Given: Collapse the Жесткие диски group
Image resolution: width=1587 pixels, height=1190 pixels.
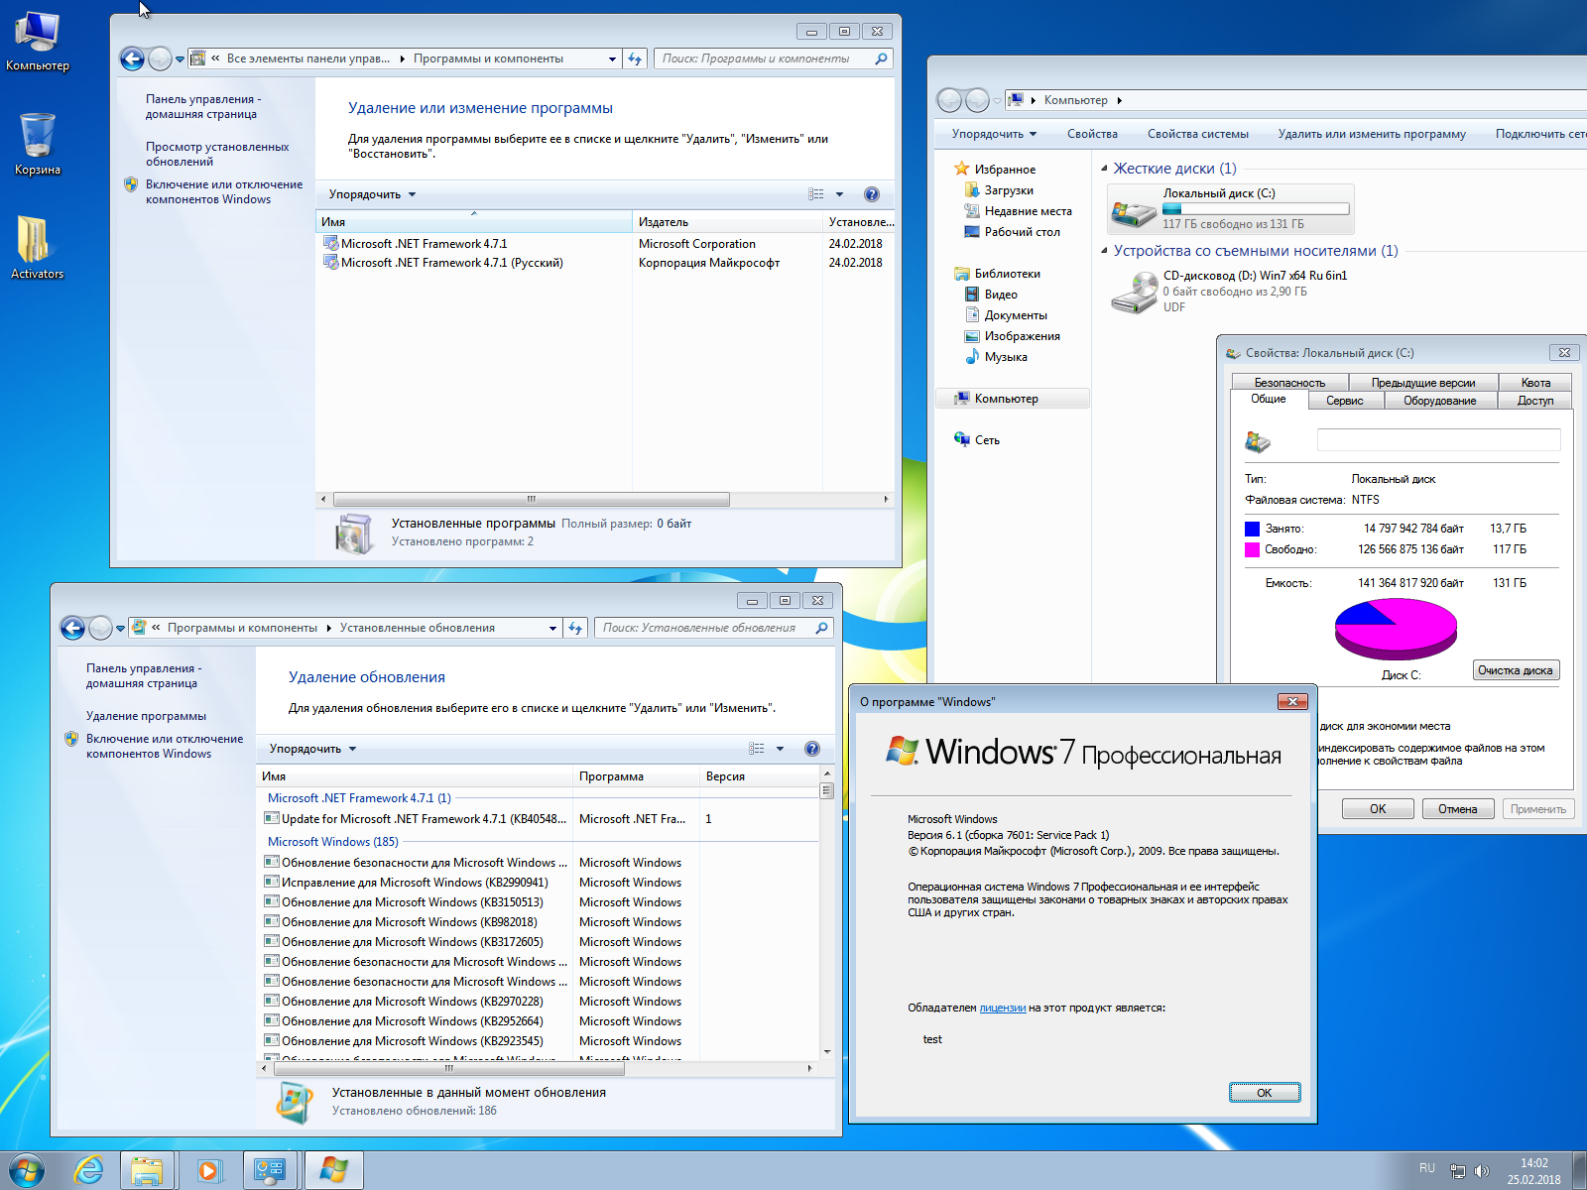Looking at the screenshot, I should click(x=1105, y=169).
